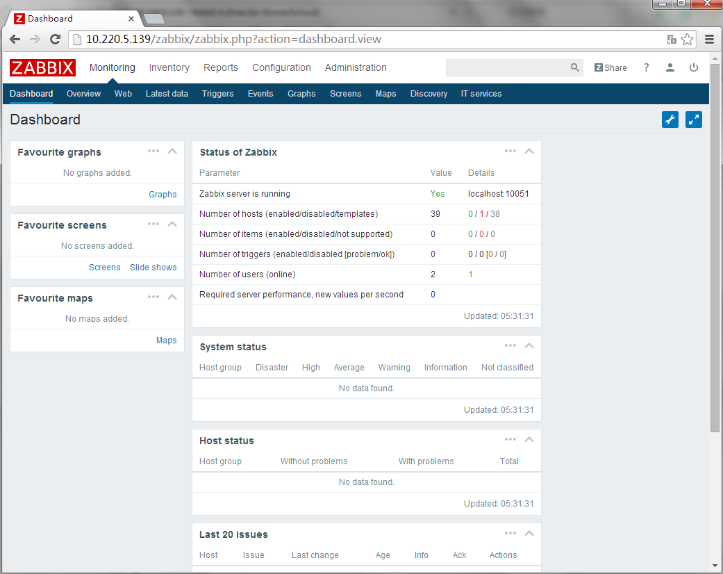This screenshot has width=723, height=574.
Task: Open Last 20 issues widget menu dots
Action: 510,533
